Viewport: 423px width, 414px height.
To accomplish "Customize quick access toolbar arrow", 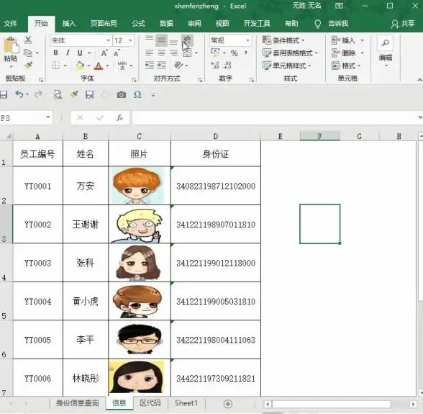I will pos(153,95).
